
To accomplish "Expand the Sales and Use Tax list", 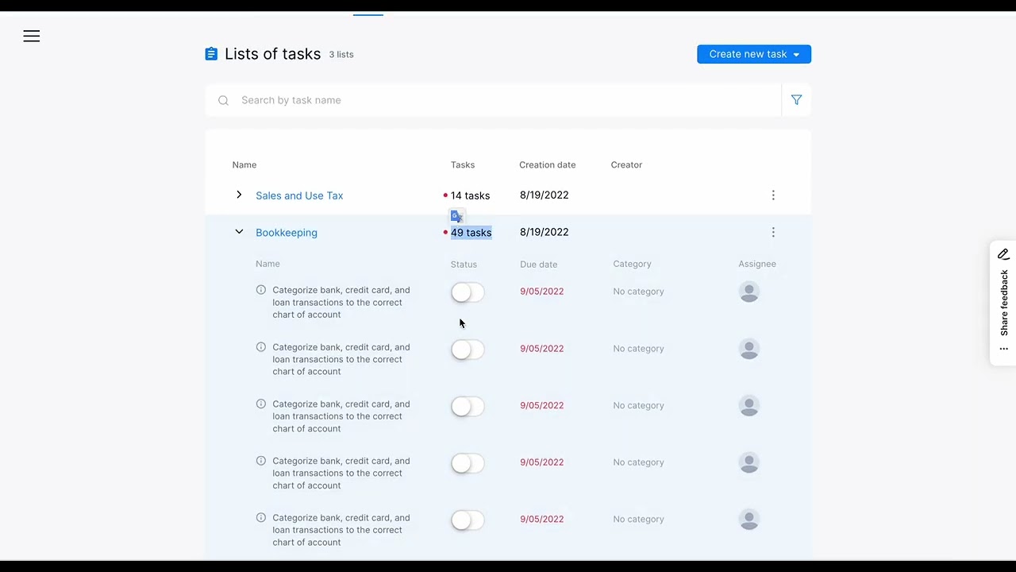I will [239, 195].
